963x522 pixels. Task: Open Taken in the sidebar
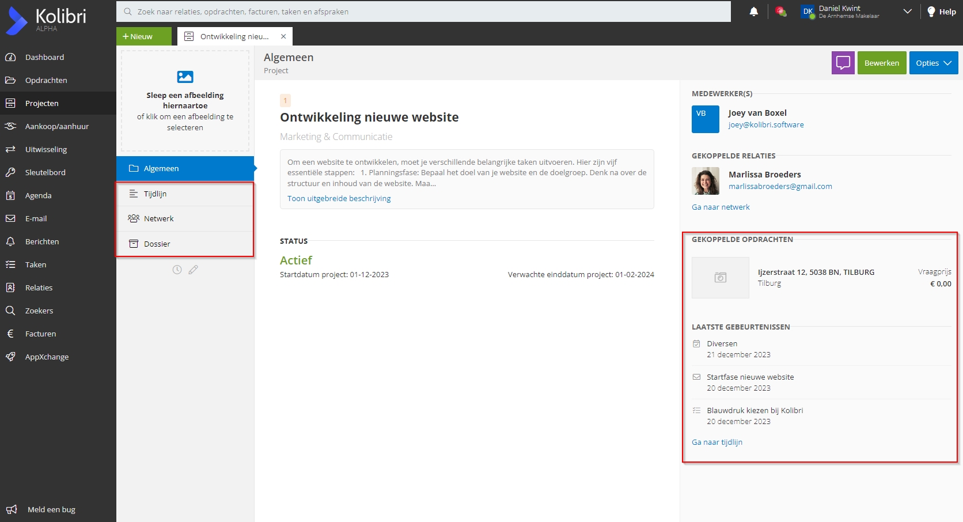coord(58,264)
